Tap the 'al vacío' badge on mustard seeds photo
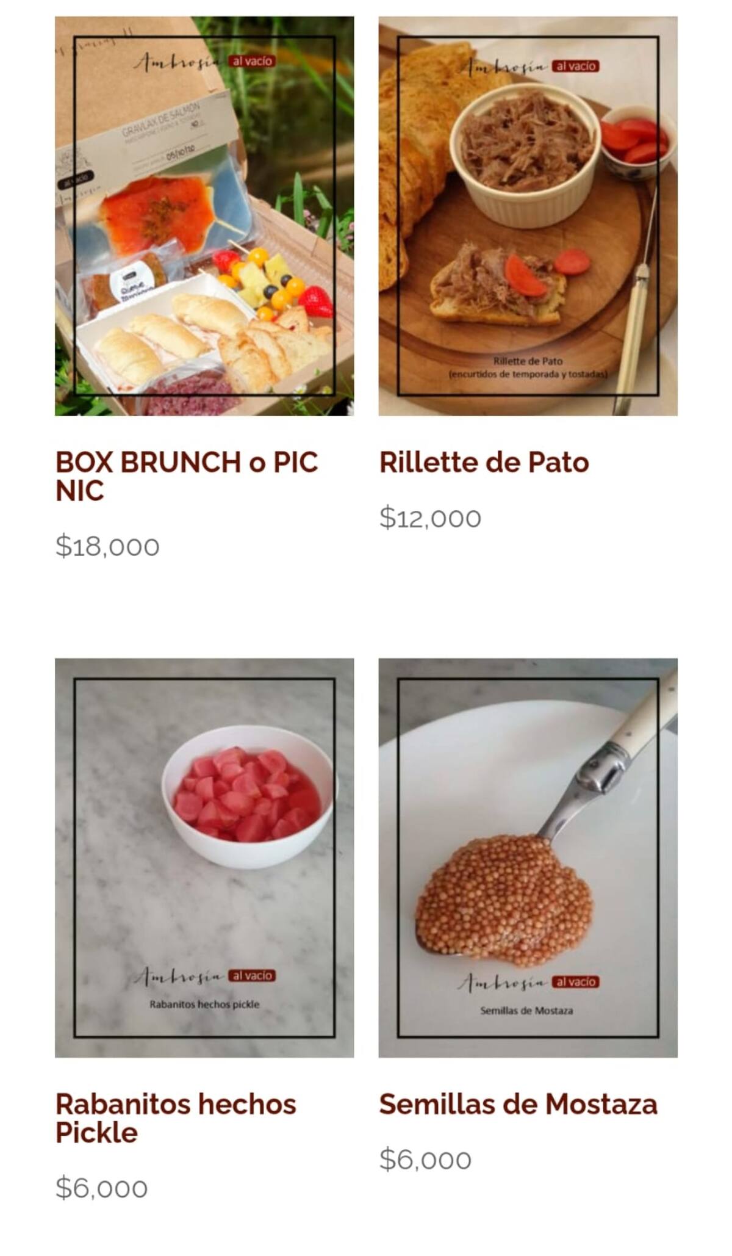Image resolution: width=732 pixels, height=1256 pixels. tap(576, 982)
